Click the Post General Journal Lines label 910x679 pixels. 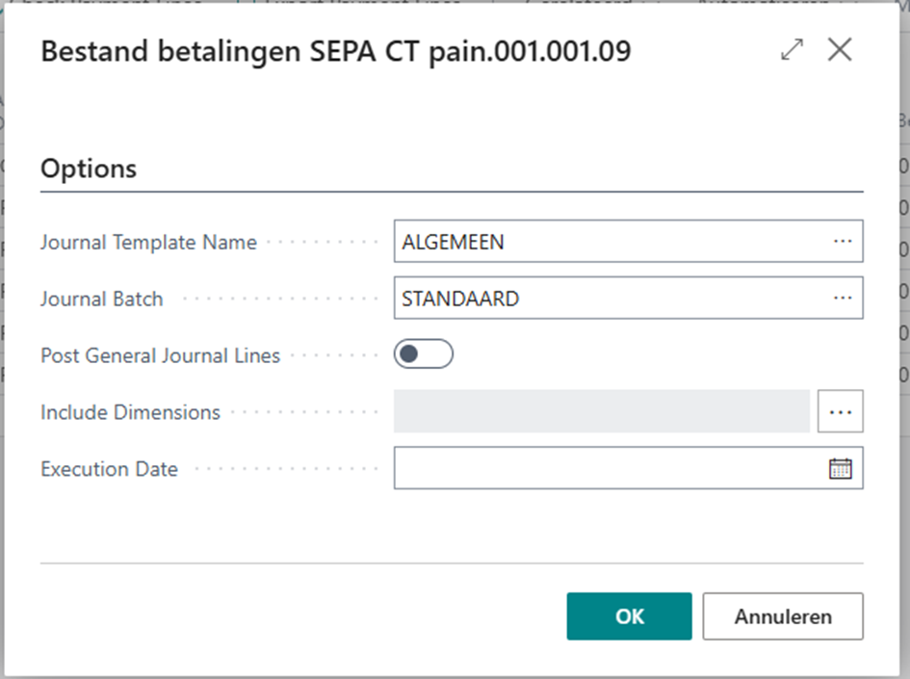coord(160,355)
